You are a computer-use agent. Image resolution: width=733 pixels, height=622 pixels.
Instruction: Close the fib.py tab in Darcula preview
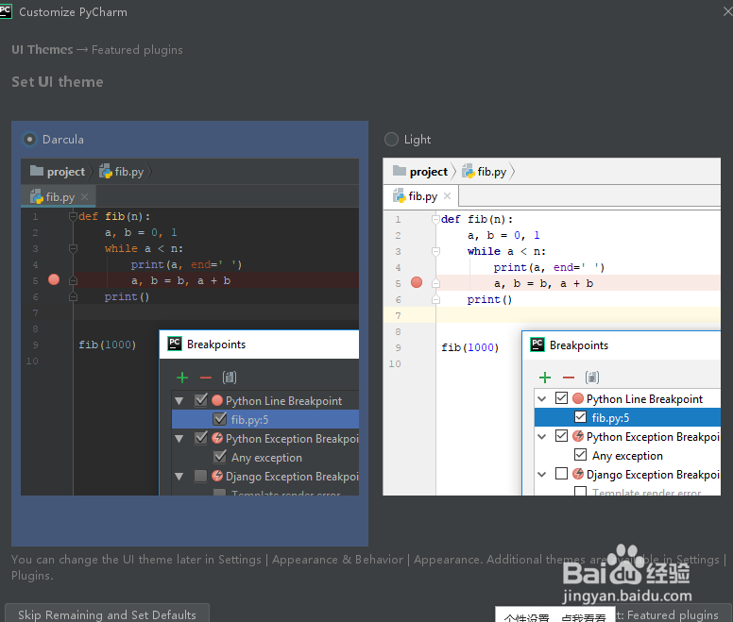(x=85, y=196)
